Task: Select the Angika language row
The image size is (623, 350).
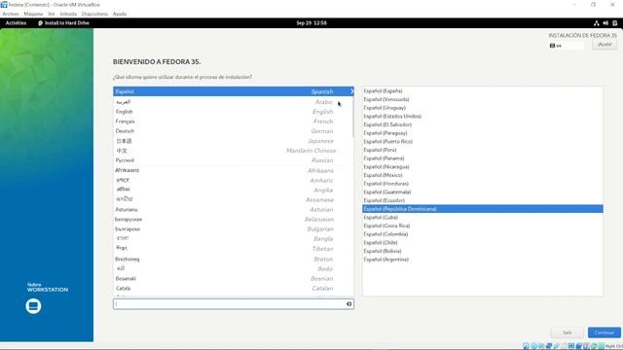Action: click(x=234, y=190)
